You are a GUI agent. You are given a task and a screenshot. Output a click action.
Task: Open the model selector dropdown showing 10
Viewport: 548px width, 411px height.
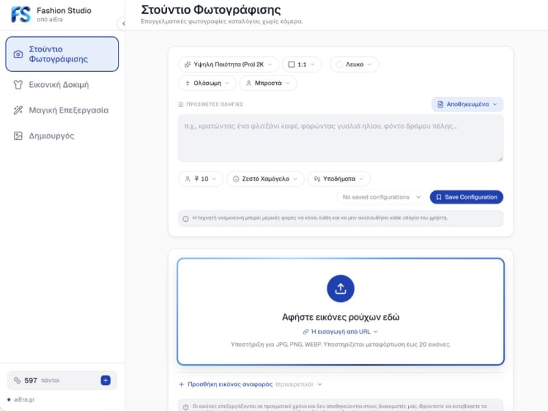[201, 179]
